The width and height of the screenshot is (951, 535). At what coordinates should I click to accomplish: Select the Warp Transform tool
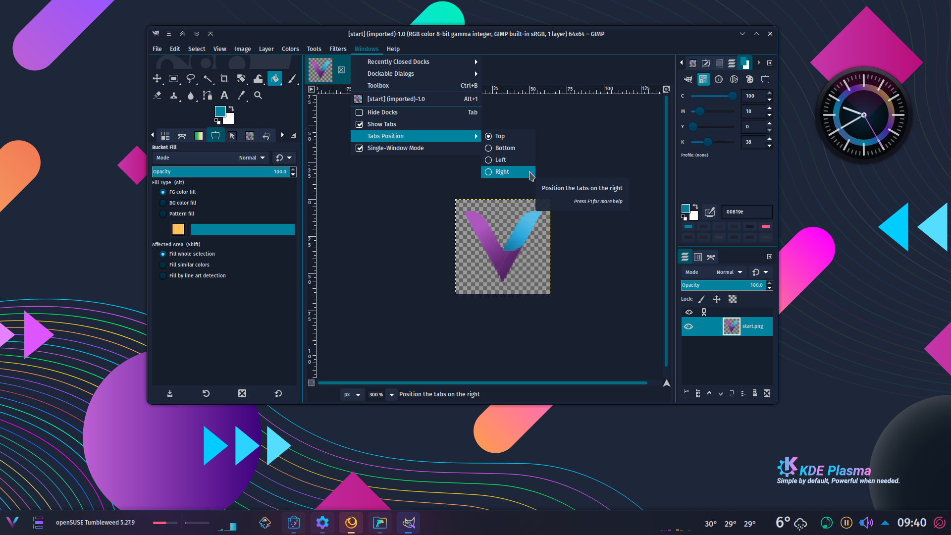(x=258, y=78)
